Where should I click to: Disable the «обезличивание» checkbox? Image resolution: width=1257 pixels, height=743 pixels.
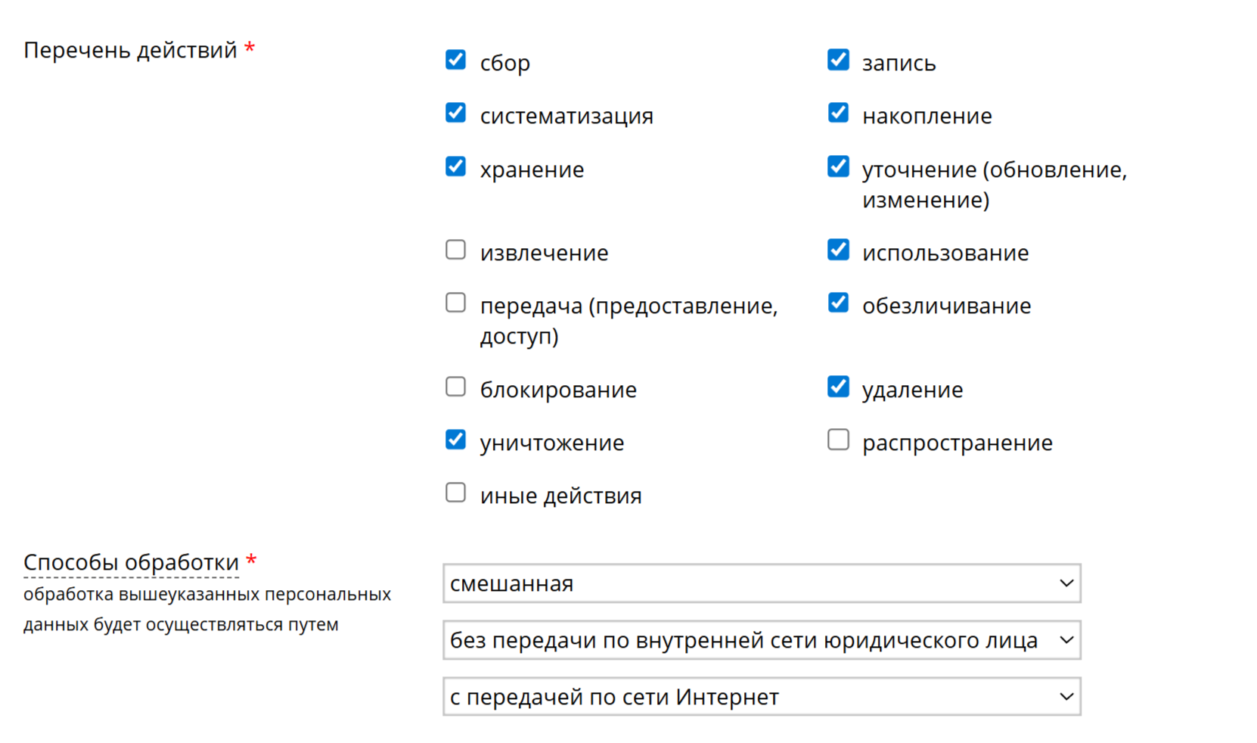point(838,303)
